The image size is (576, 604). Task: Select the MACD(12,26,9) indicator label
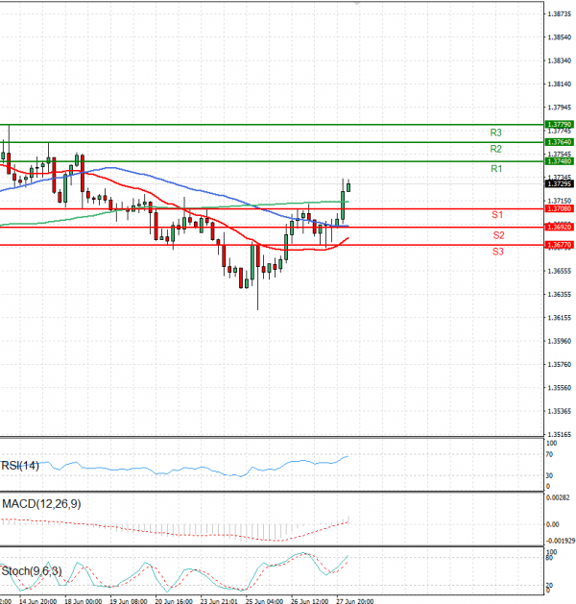(38, 503)
